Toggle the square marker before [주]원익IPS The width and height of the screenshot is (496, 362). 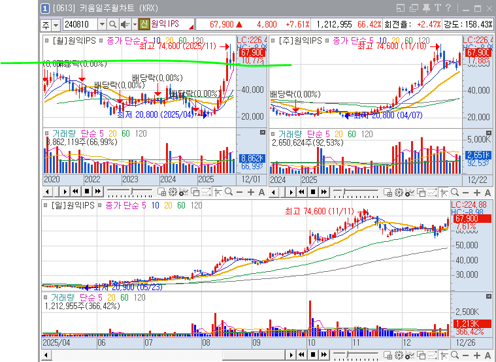point(273,41)
